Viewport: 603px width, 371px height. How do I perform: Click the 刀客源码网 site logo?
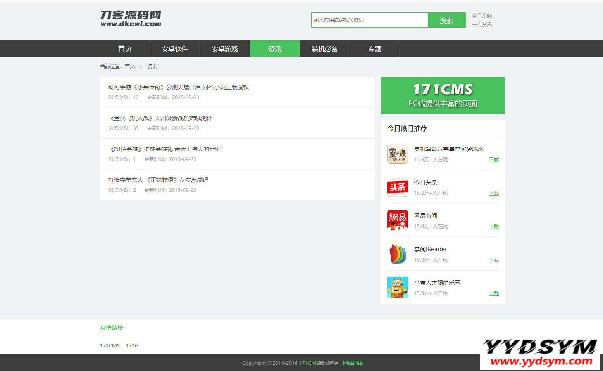pyautogui.click(x=131, y=19)
